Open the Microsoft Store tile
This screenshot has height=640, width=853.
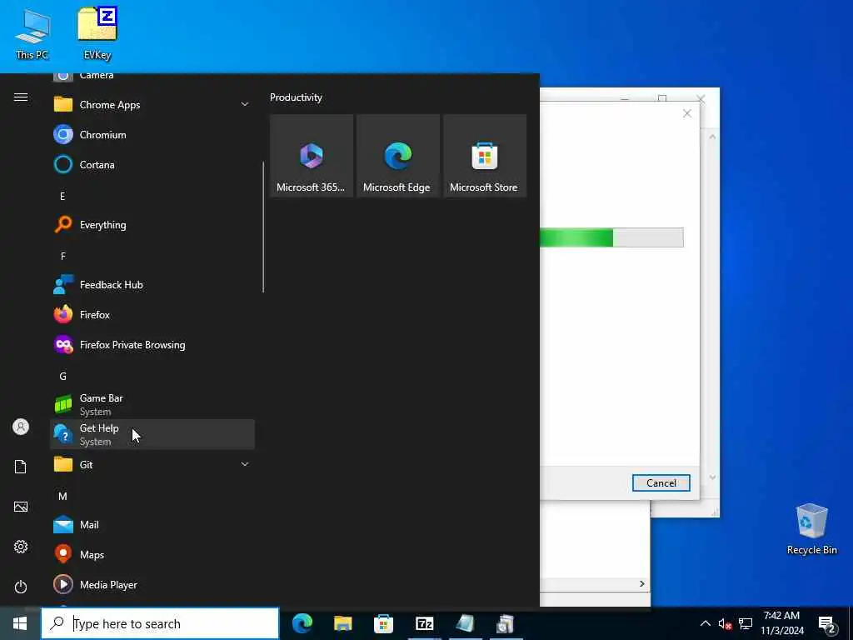[485, 156]
